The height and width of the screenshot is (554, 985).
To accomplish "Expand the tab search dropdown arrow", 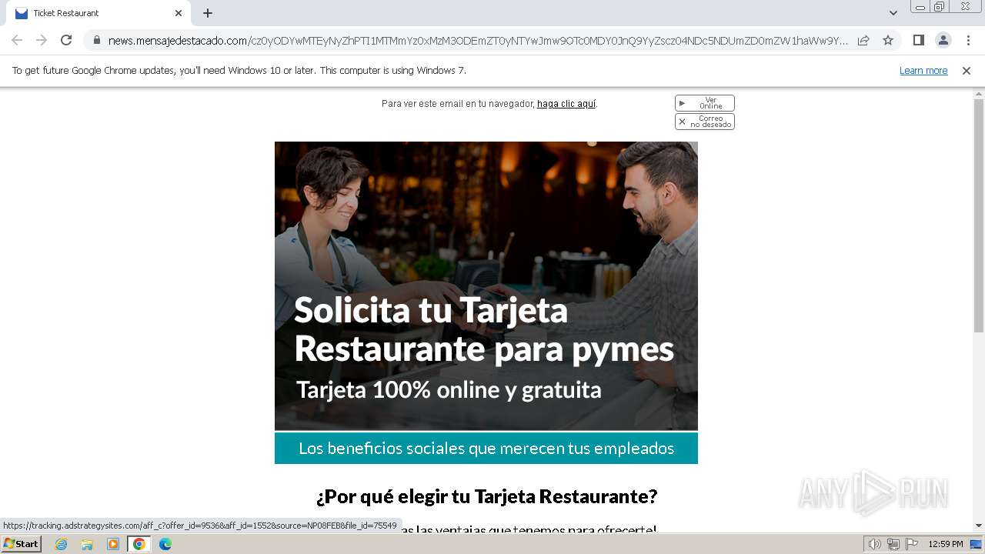I will (893, 13).
